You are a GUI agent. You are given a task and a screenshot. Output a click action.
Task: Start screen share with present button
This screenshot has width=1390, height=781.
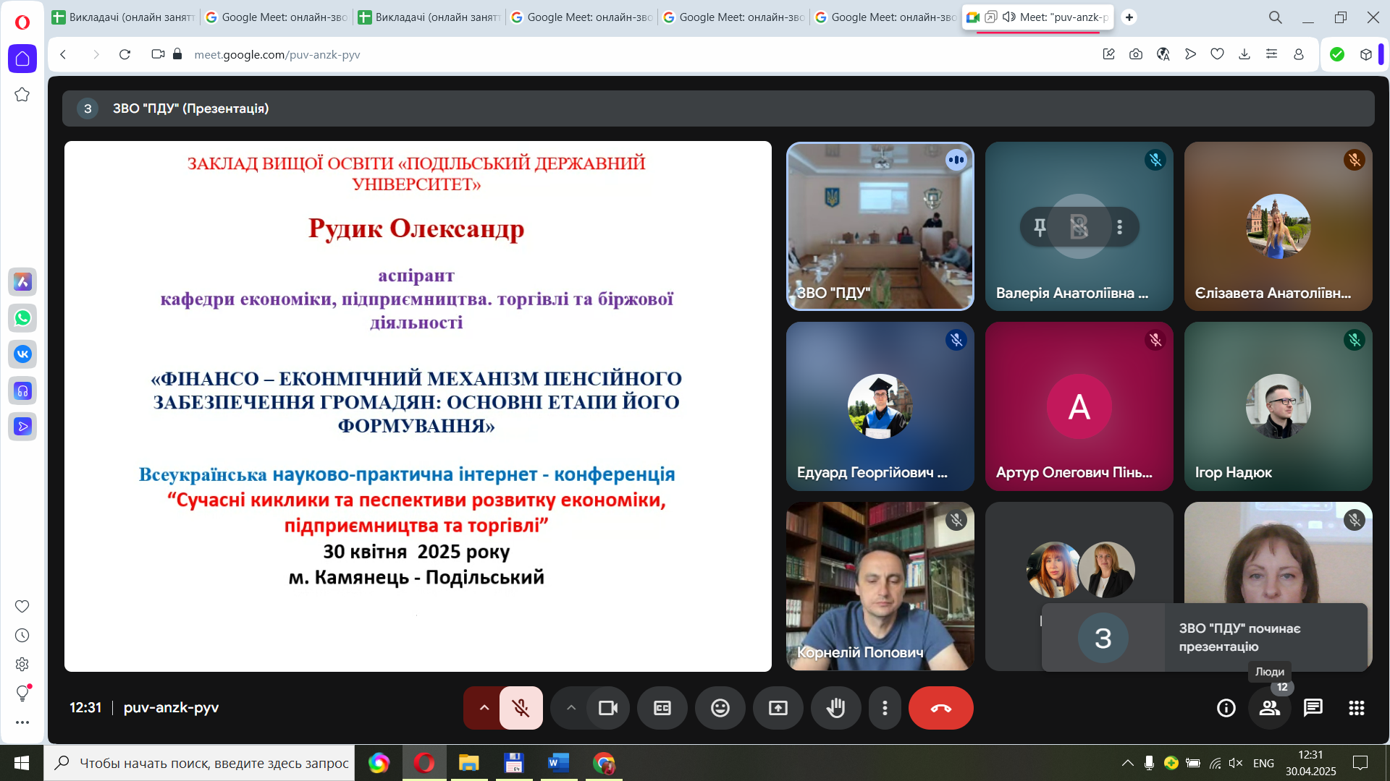point(778,708)
